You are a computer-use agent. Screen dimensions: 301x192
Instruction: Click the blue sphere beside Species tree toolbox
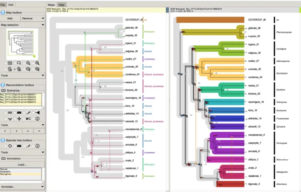pos(3,140)
